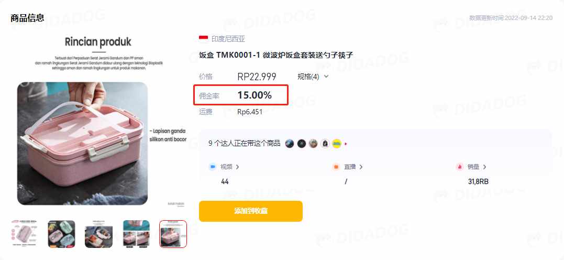Open first influencer avatar

point(290,144)
